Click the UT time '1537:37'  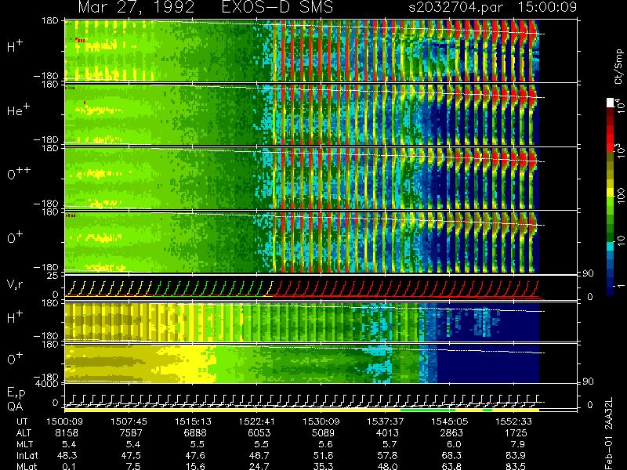[x=385, y=421]
